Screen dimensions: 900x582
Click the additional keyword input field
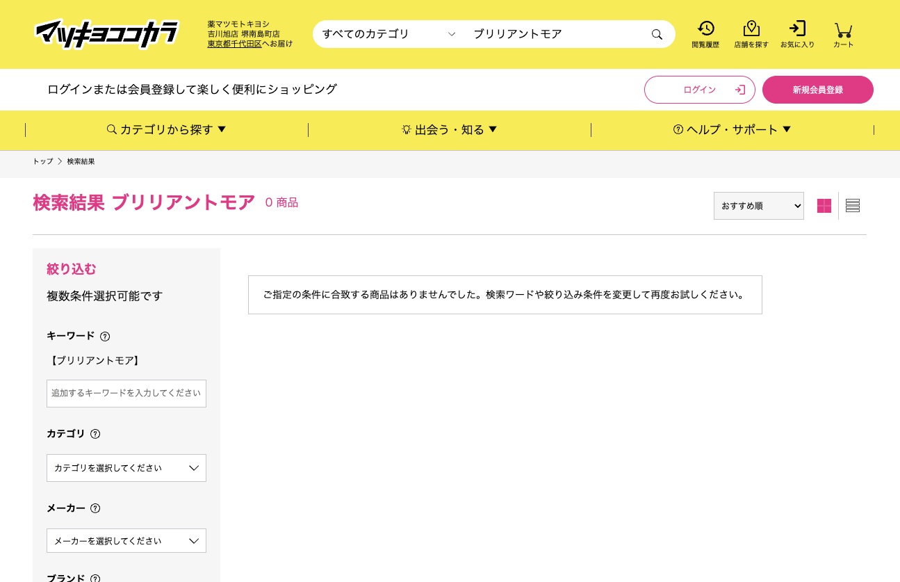(x=126, y=394)
